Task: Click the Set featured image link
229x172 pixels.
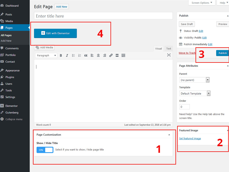Action: tap(190, 138)
